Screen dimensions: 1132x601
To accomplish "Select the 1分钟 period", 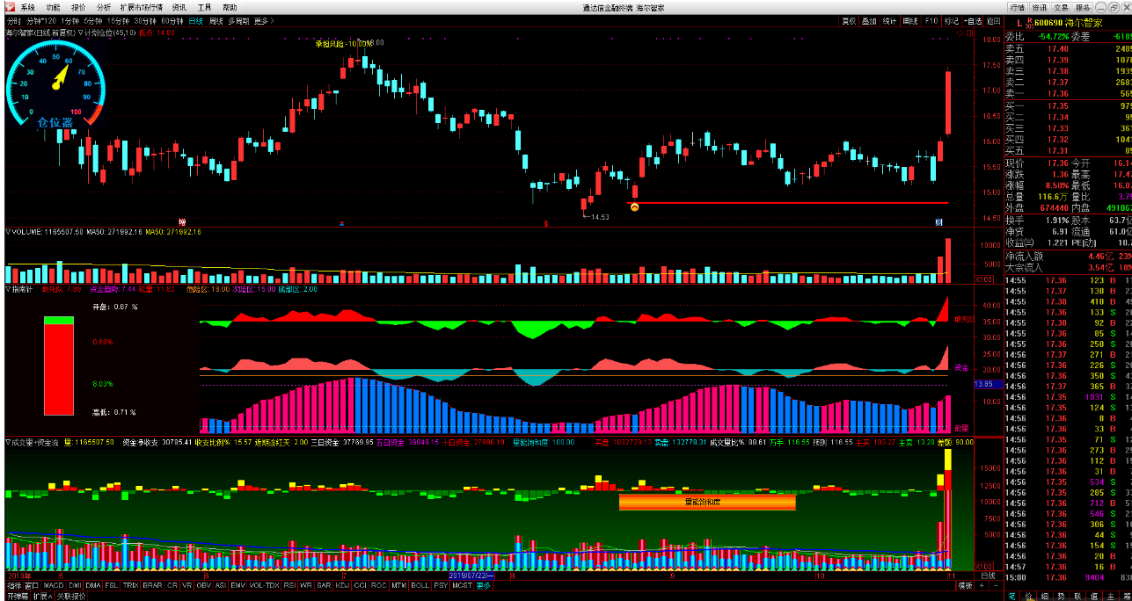I will tap(69, 20).
